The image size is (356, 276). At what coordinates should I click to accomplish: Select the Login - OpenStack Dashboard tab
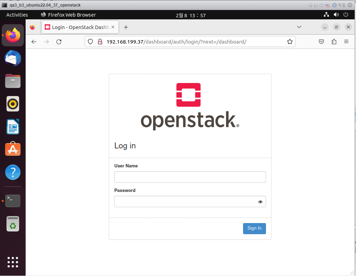80,27
